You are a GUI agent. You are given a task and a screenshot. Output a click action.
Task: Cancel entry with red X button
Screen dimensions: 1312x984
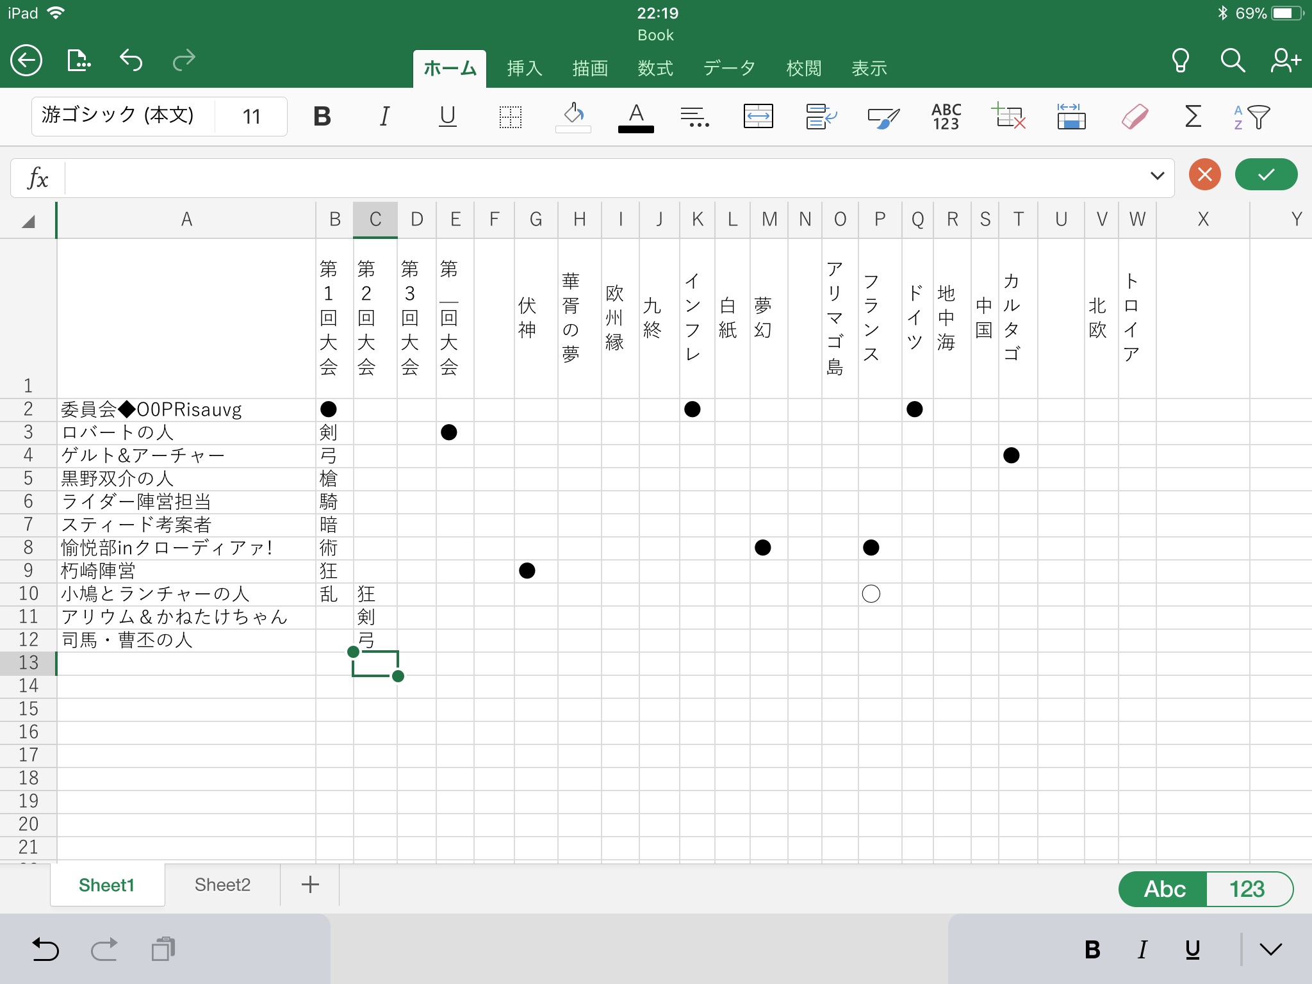pos(1204,174)
